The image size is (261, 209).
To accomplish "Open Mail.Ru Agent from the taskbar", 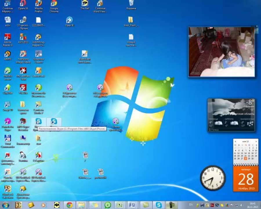I will coord(108,205).
